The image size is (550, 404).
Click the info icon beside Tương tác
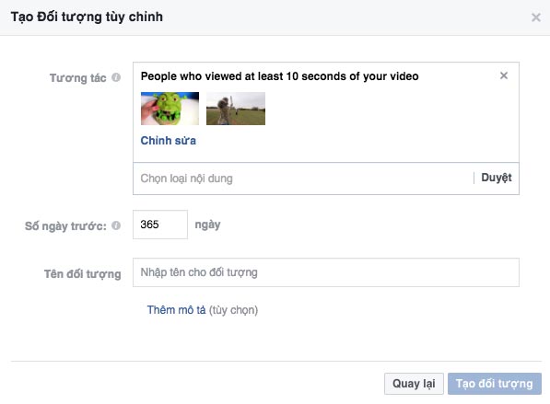coord(116,77)
